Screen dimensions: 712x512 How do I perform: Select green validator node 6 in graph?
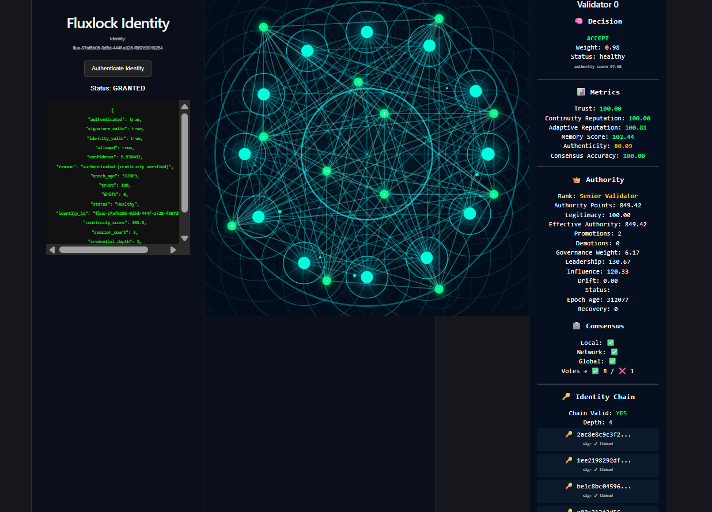pyautogui.click(x=232, y=226)
